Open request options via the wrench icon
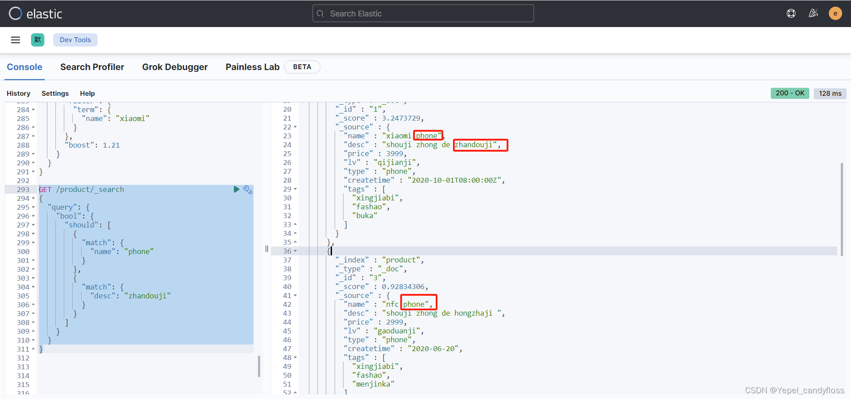This screenshot has height=399, width=851. tap(248, 189)
